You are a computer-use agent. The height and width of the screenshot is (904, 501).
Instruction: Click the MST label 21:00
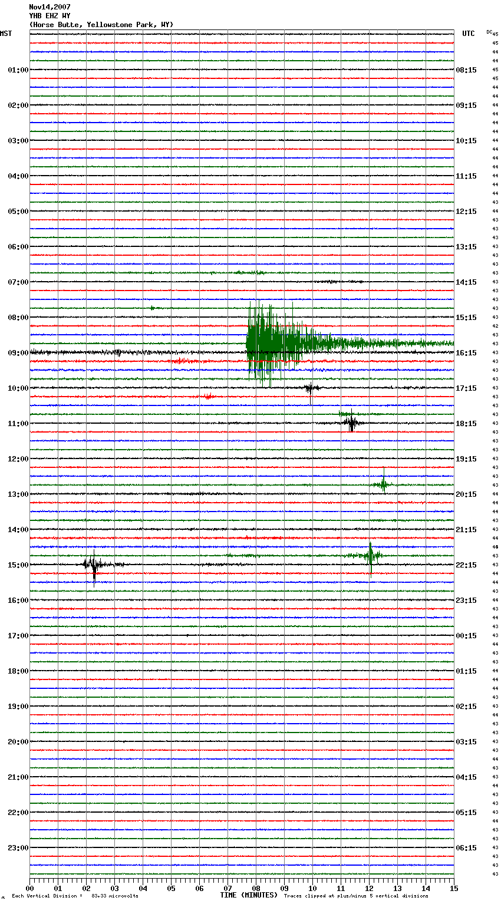(x=18, y=777)
